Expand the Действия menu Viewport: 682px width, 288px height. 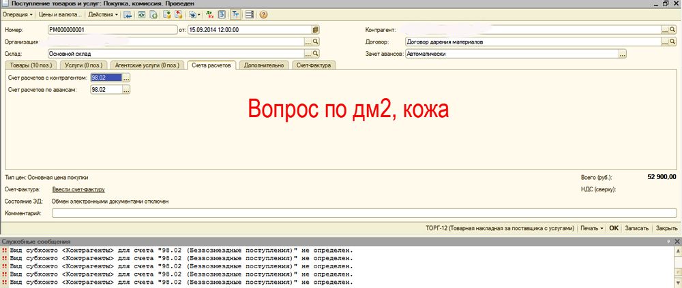(x=104, y=14)
